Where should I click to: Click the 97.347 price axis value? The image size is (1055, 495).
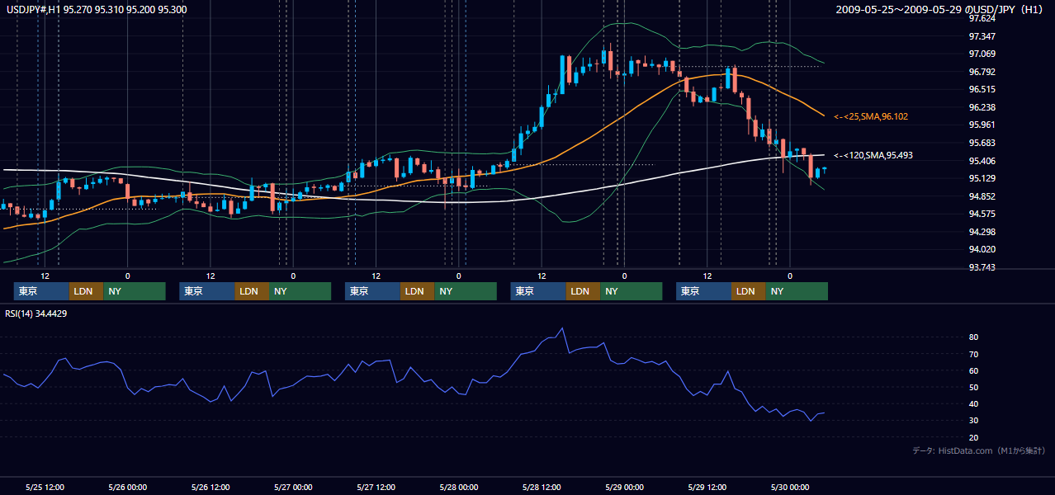pyautogui.click(x=982, y=36)
